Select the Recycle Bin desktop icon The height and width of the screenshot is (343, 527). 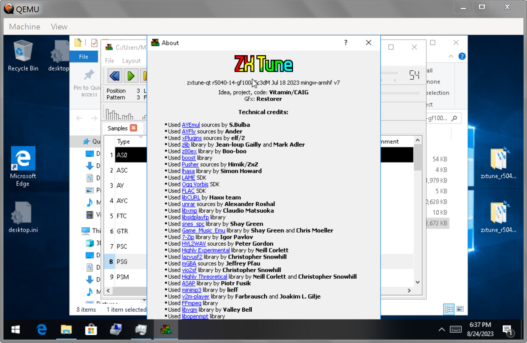pyautogui.click(x=23, y=56)
